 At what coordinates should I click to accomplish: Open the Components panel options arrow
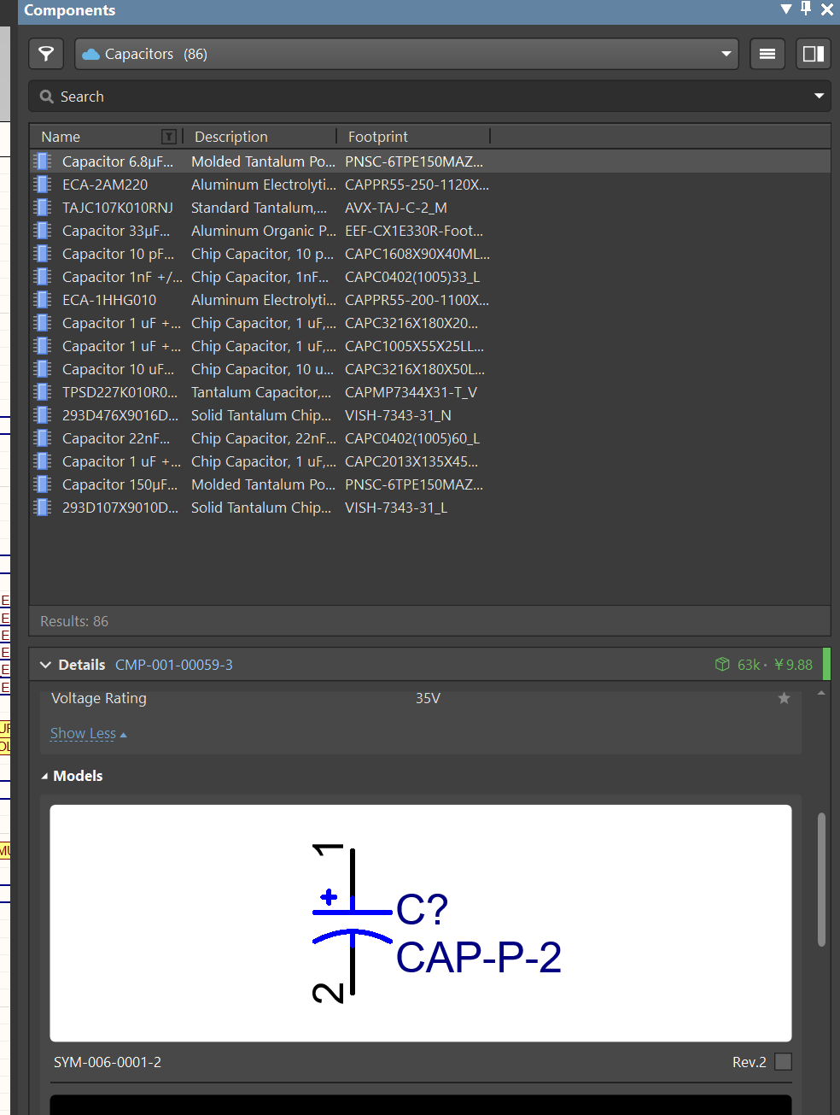tap(786, 9)
